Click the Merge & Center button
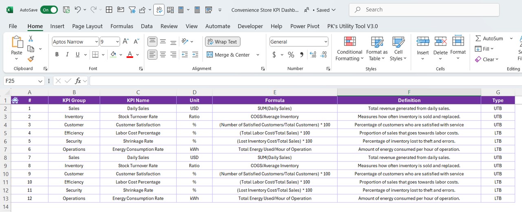522x212 pixels. coord(228,55)
